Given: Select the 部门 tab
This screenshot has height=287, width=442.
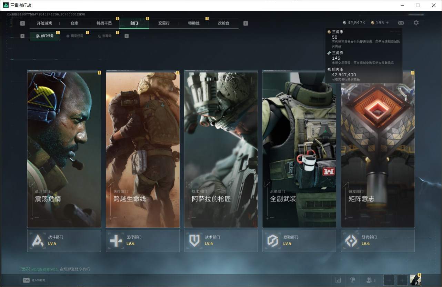Looking at the screenshot, I should 134,23.
